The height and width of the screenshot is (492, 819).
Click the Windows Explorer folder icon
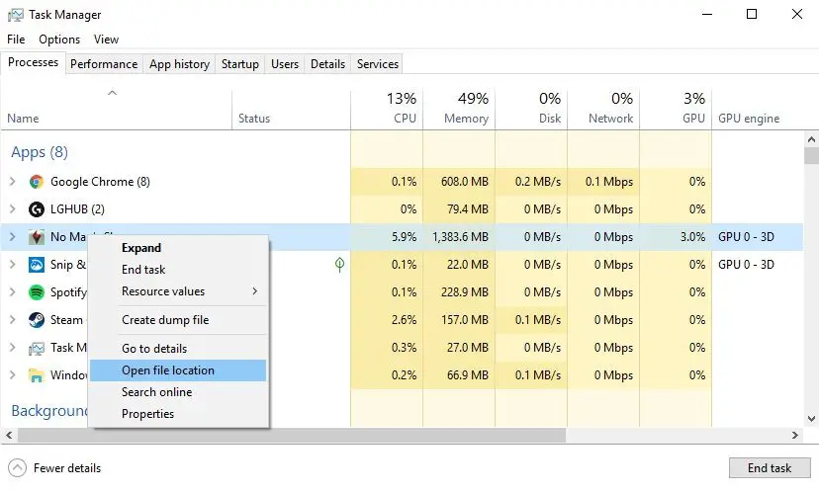(37, 375)
